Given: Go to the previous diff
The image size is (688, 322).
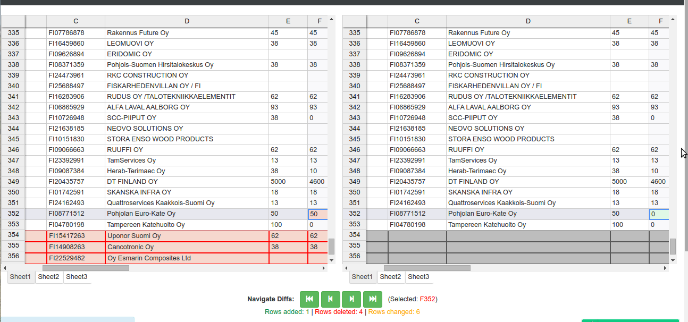Looking at the screenshot, I should click(x=330, y=299).
